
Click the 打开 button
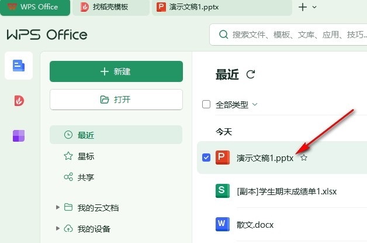point(116,100)
